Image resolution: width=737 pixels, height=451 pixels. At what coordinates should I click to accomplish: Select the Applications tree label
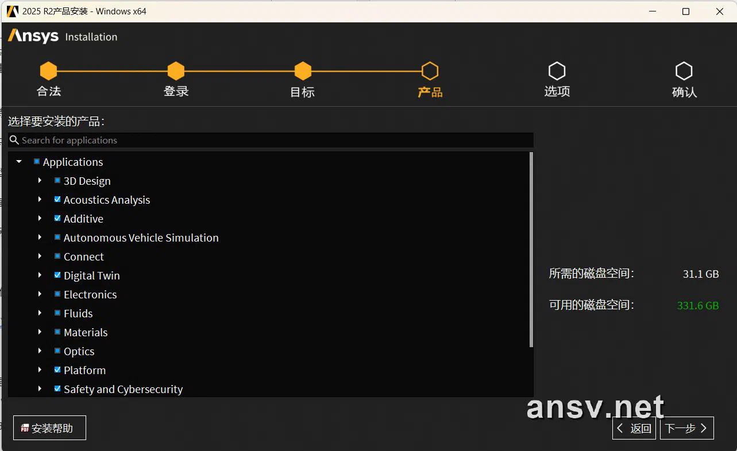click(73, 162)
